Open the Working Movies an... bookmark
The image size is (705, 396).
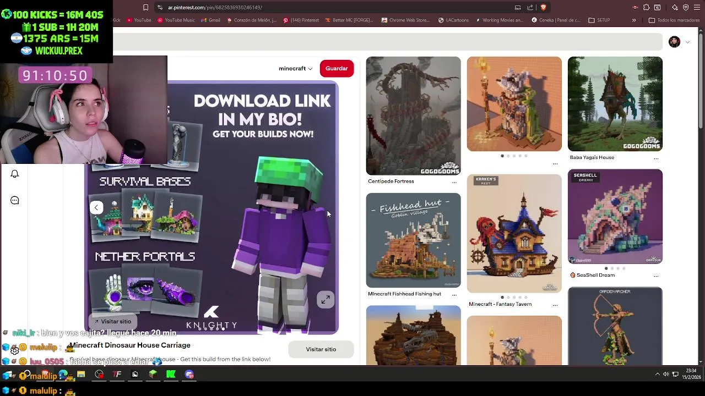click(x=499, y=20)
